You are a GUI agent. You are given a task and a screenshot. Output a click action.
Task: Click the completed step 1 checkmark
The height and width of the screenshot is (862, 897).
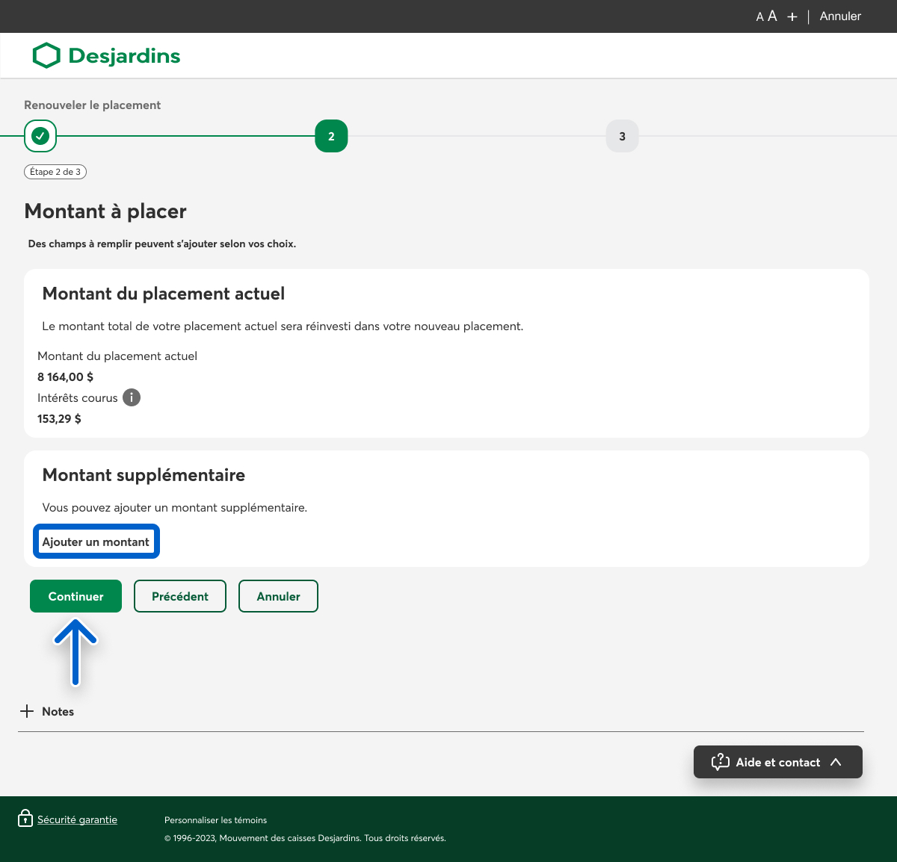(x=40, y=136)
